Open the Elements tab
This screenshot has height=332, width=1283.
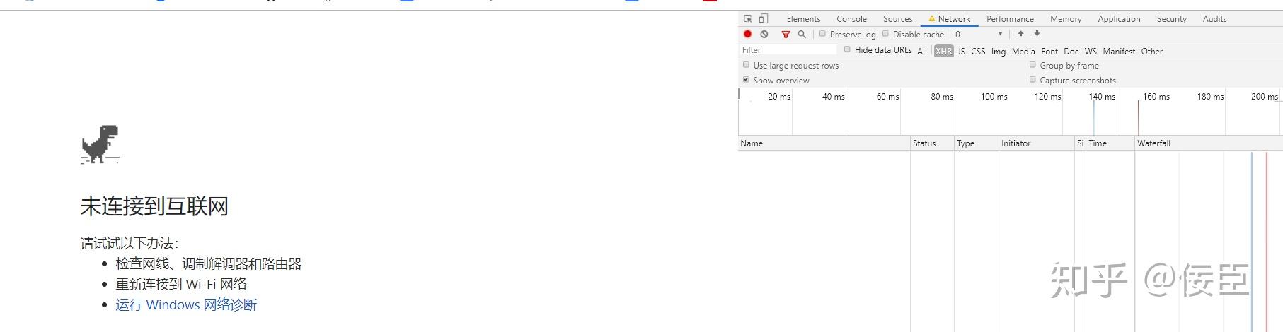(803, 19)
